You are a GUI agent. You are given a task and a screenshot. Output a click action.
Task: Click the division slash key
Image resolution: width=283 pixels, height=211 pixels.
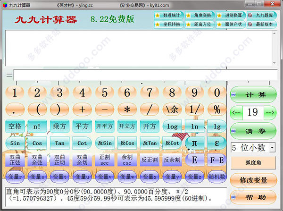pyautogui.click(x=150, y=110)
